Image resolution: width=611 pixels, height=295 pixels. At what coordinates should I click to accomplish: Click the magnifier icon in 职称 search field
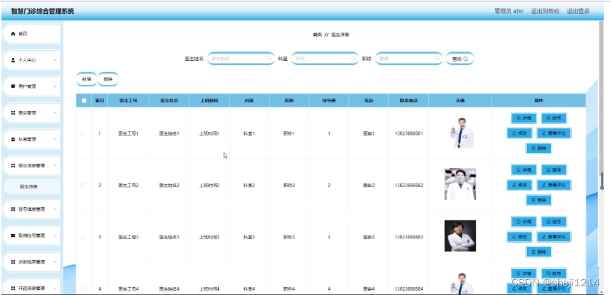click(437, 59)
